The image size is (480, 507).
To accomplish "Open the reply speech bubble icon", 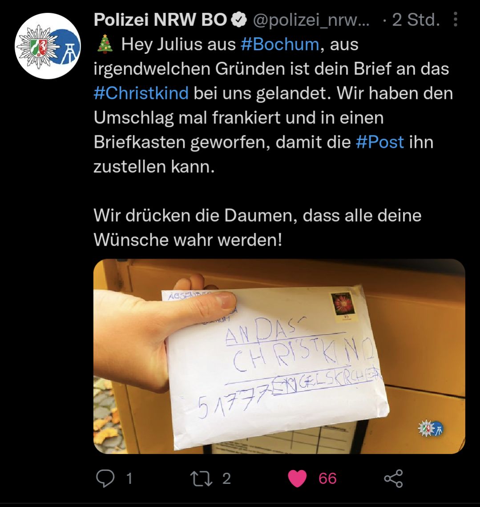I will pos(105,479).
